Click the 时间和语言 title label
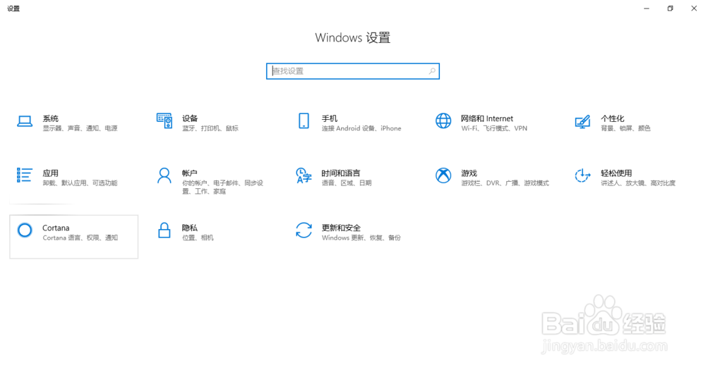 pyautogui.click(x=341, y=173)
